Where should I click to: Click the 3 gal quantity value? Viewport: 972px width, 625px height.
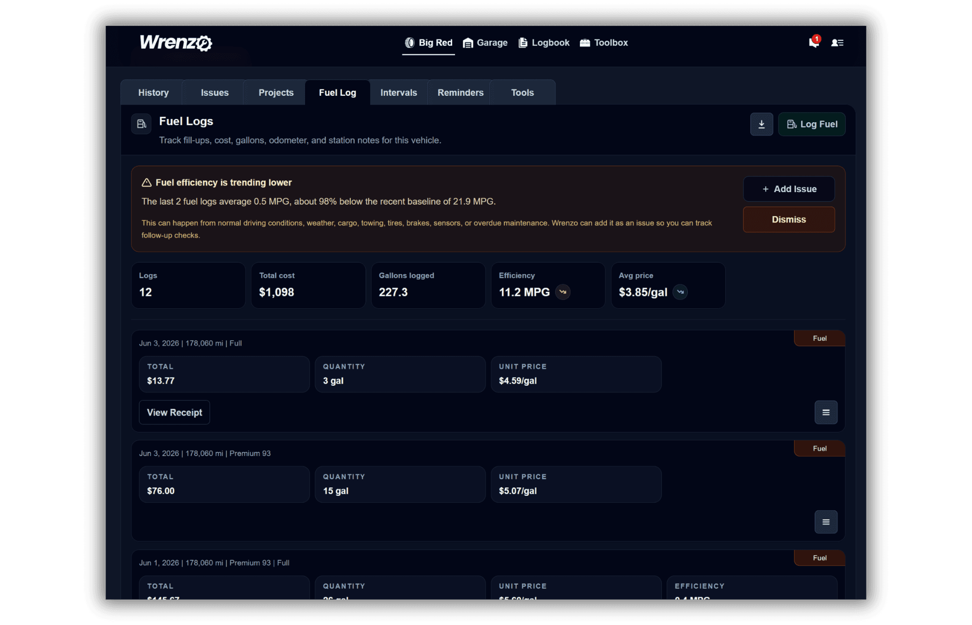click(333, 381)
